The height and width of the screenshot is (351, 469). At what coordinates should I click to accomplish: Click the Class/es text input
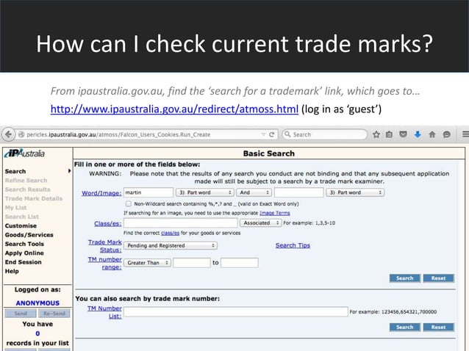pos(181,222)
